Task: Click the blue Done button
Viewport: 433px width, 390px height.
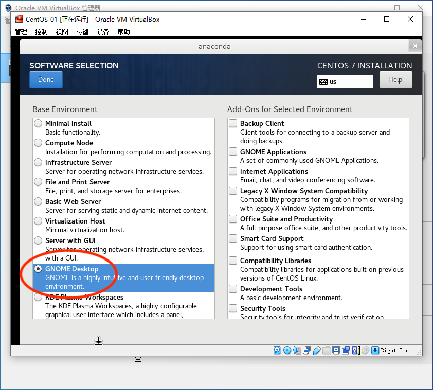Action: tap(46, 80)
